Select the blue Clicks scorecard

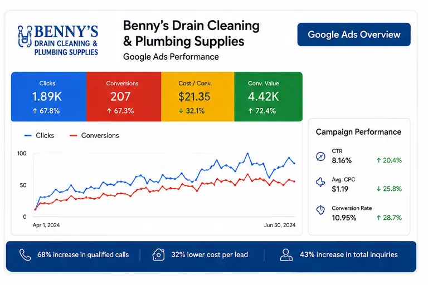pos(49,96)
